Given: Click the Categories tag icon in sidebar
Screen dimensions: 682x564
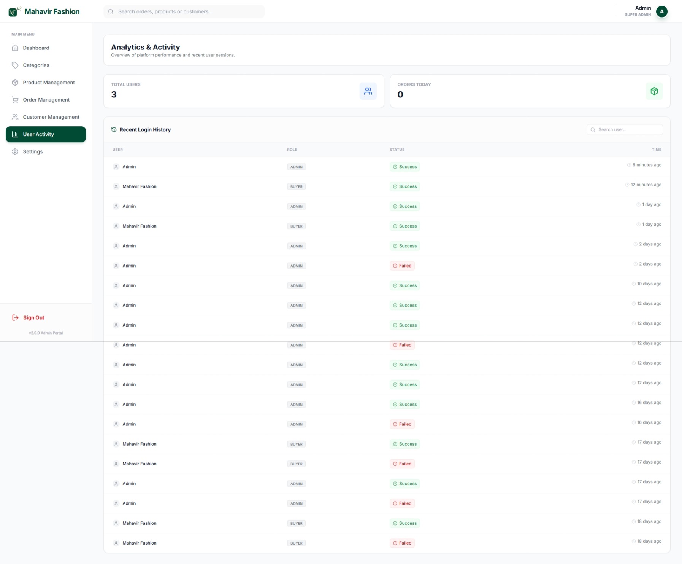Looking at the screenshot, I should point(15,65).
